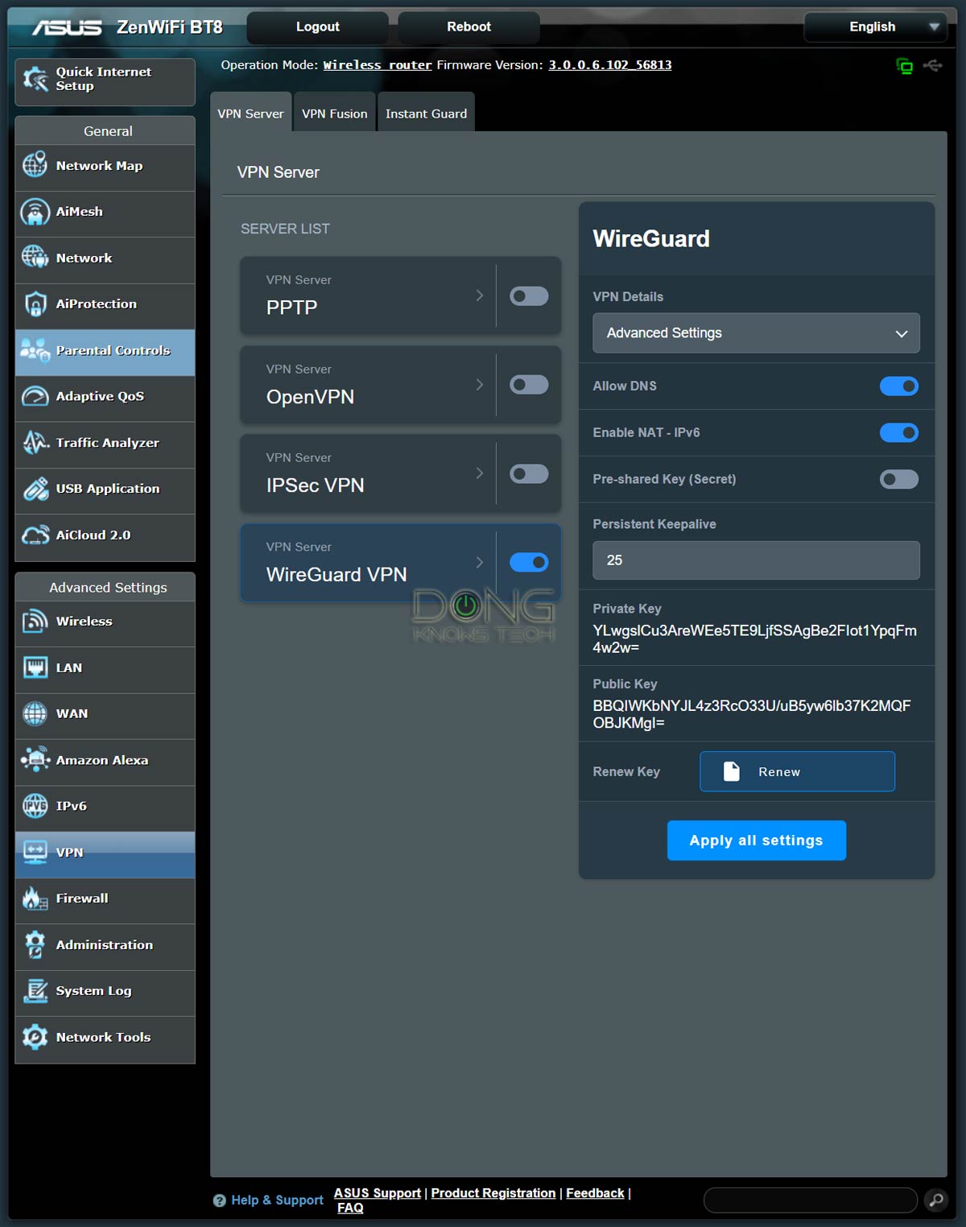Viewport: 966px width, 1227px height.
Task: Click the Reboot button
Action: (469, 27)
